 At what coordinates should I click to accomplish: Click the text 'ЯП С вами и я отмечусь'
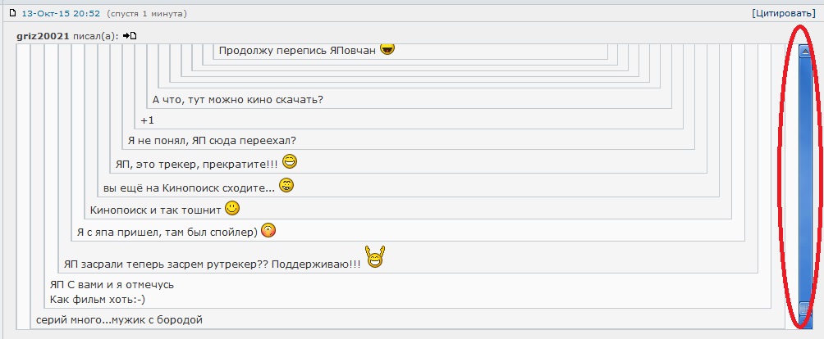[x=112, y=285]
